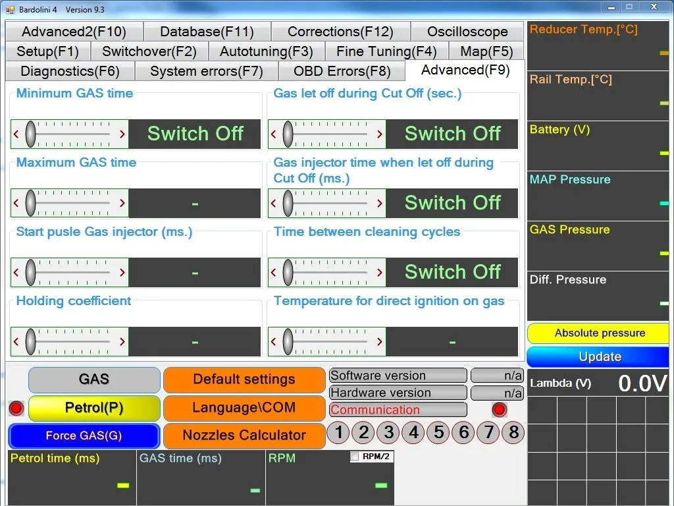This screenshot has width=674, height=506.
Task: Click the red indicator beside Petrol(P)
Action: 16,408
